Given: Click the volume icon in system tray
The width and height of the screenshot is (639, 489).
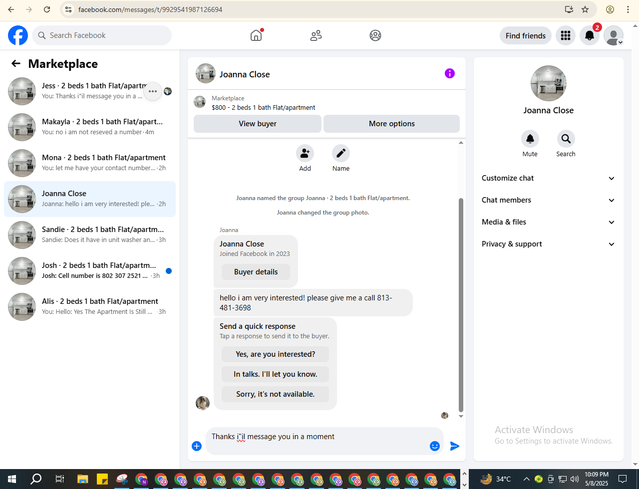Looking at the screenshot, I should click(x=575, y=479).
